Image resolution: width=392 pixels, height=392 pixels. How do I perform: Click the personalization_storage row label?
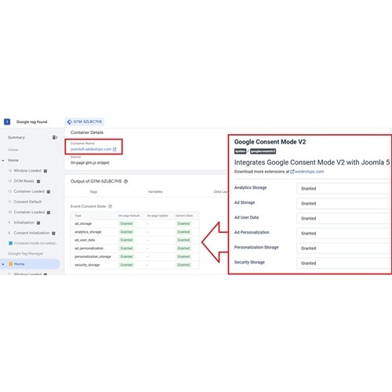pyautogui.click(x=93, y=256)
